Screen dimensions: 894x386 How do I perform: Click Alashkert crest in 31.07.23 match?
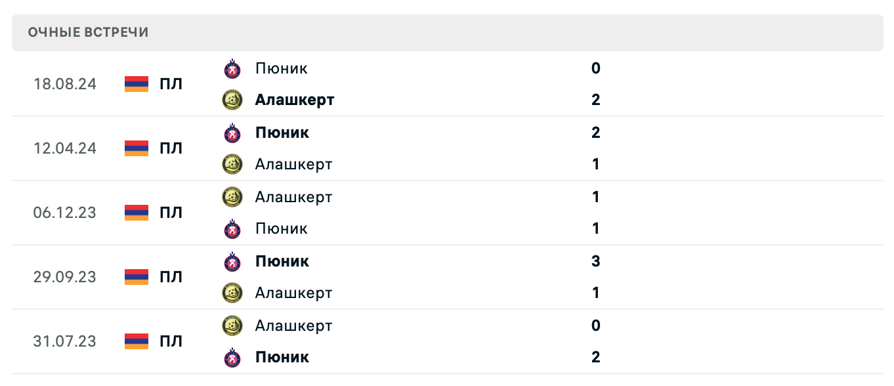[x=232, y=326]
